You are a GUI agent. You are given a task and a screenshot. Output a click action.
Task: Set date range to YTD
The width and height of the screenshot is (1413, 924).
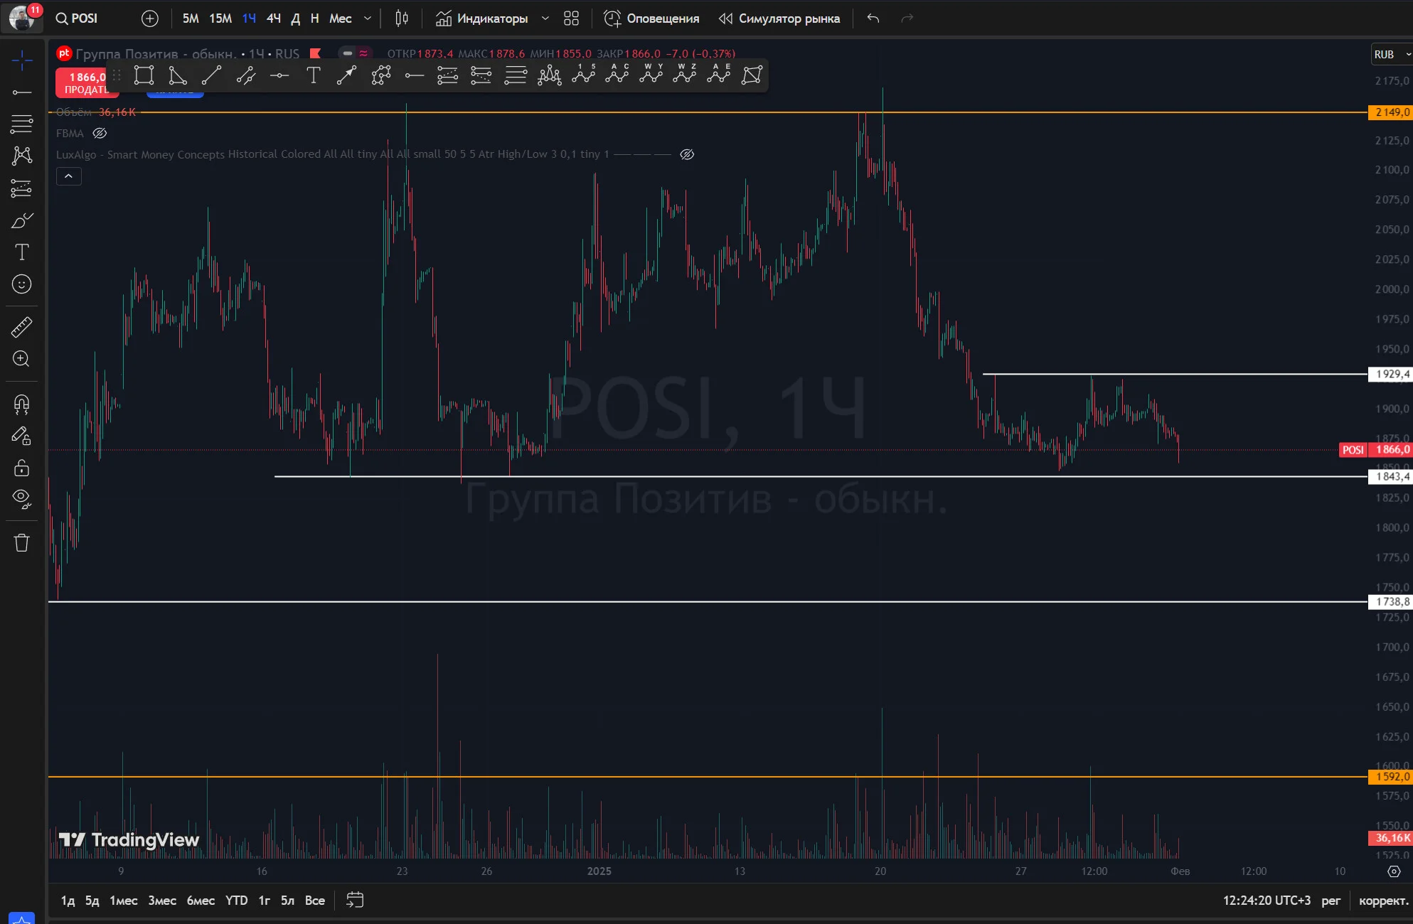pyautogui.click(x=237, y=901)
